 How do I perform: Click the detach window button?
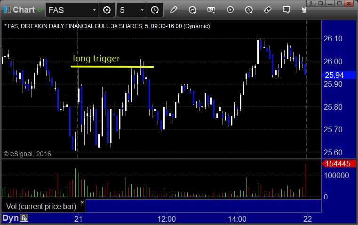[320, 3]
